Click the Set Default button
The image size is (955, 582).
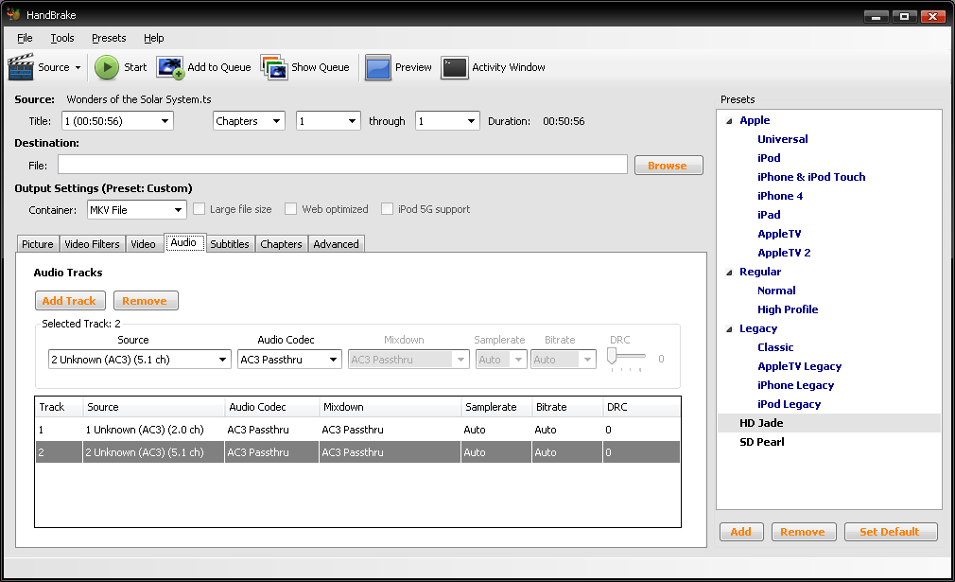tap(890, 532)
